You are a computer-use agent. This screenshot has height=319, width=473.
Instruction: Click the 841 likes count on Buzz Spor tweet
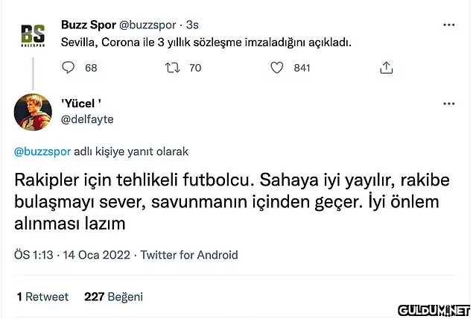tap(302, 68)
